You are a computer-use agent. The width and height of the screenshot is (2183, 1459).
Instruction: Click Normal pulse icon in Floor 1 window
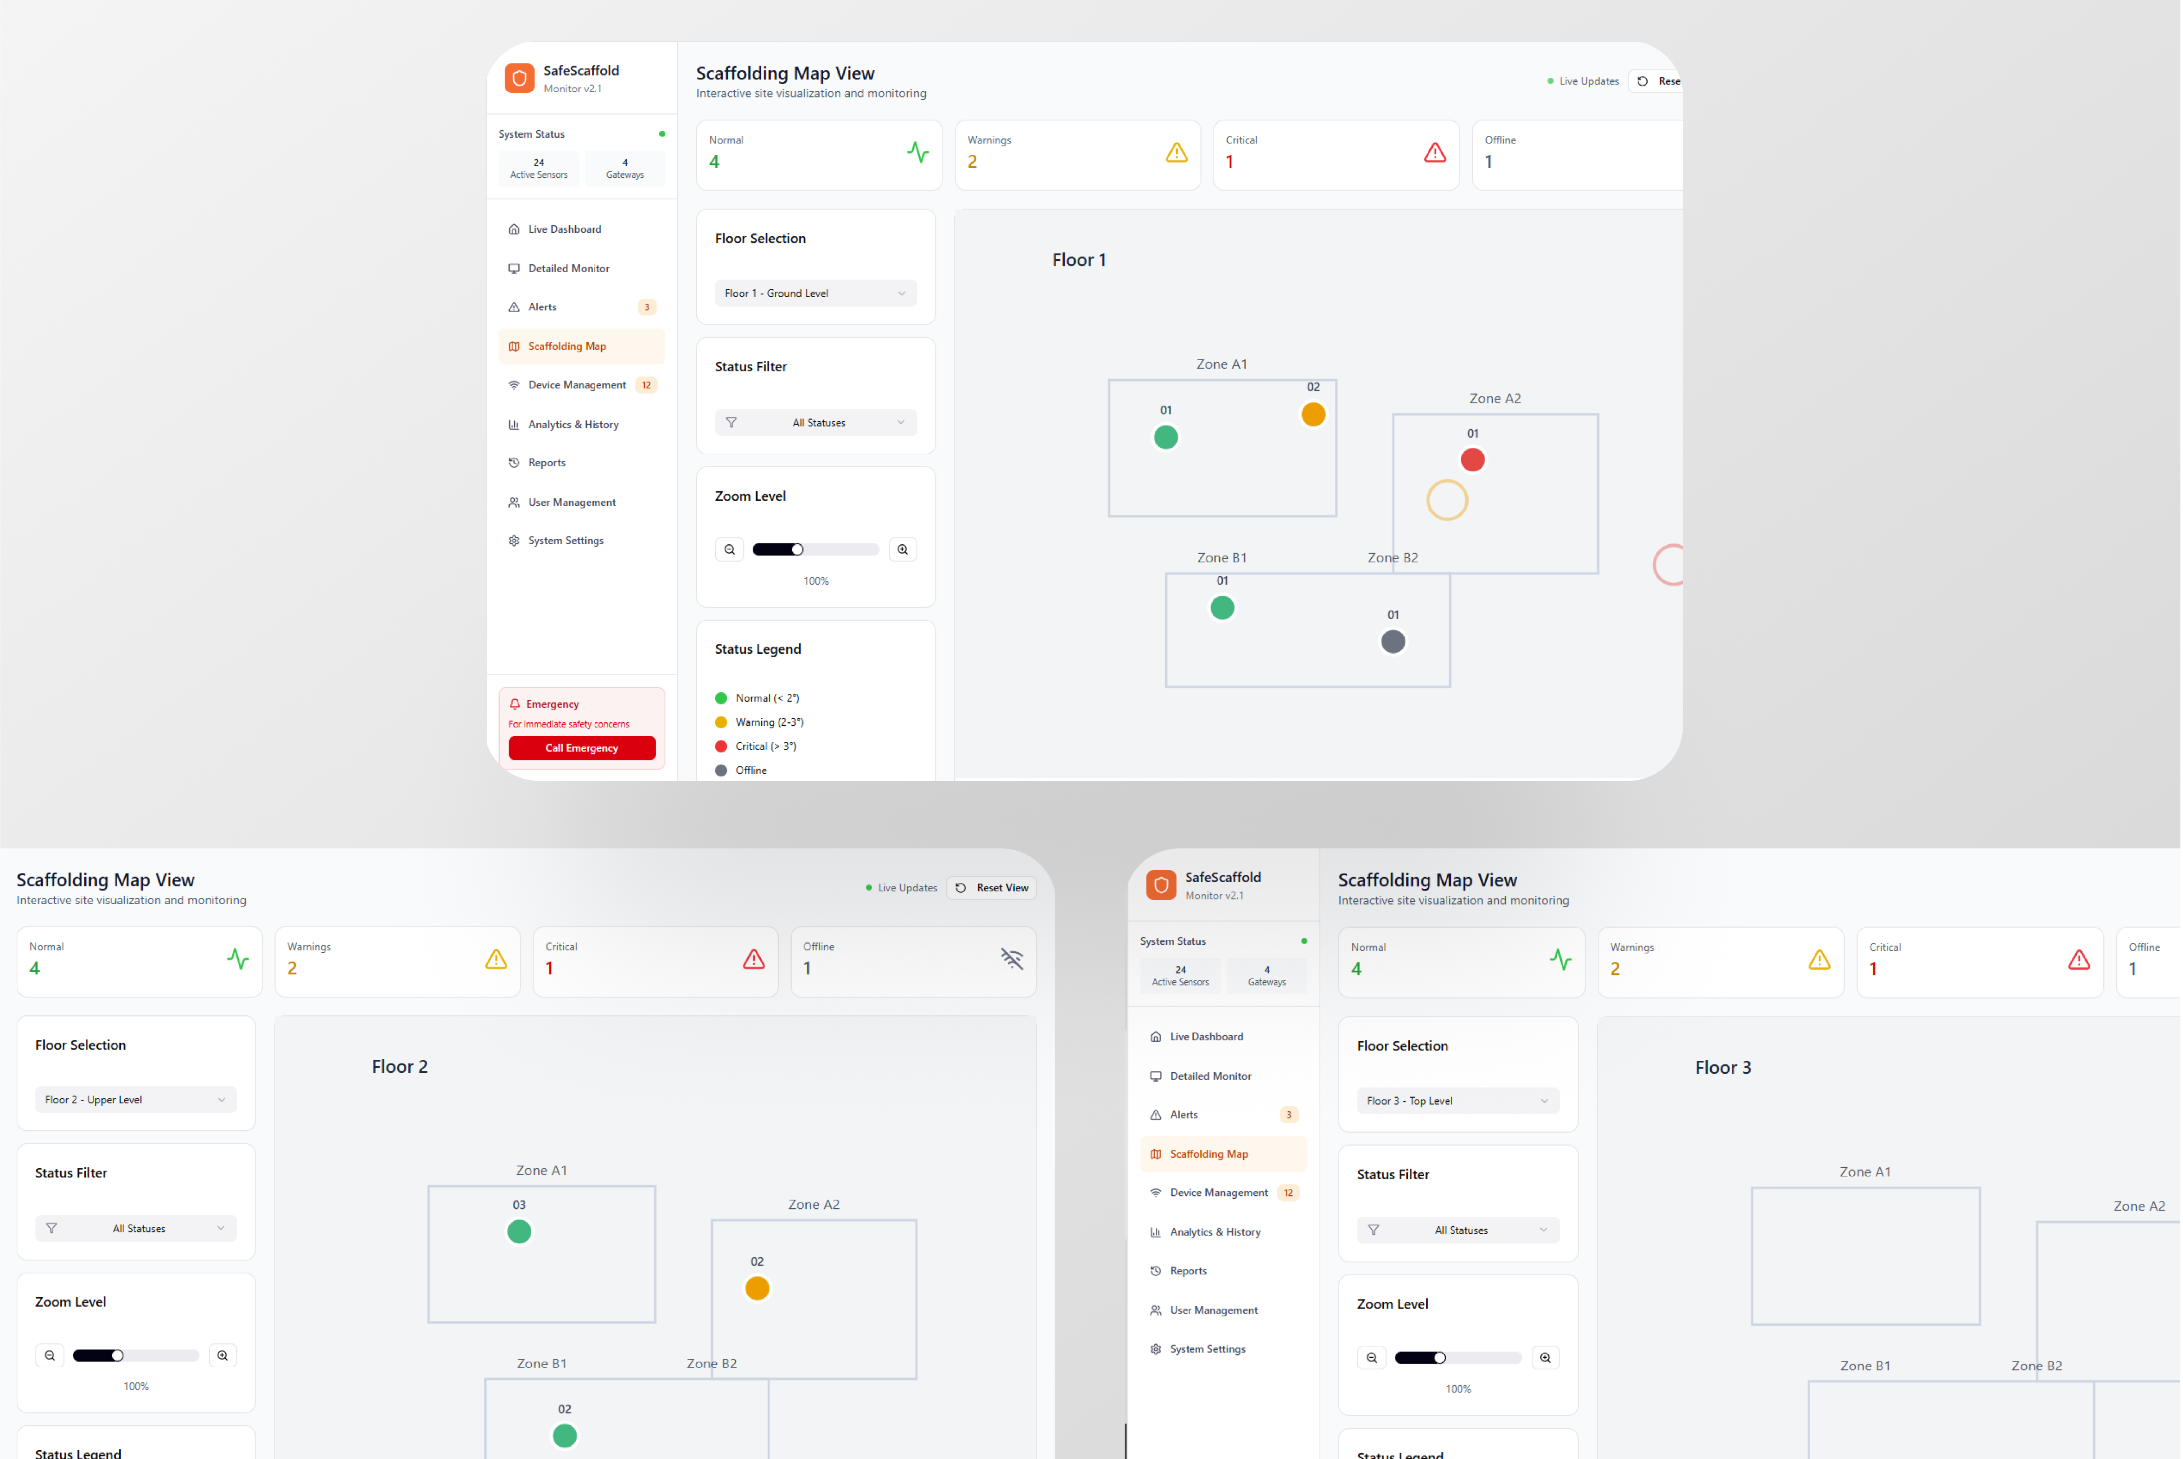tap(919, 153)
